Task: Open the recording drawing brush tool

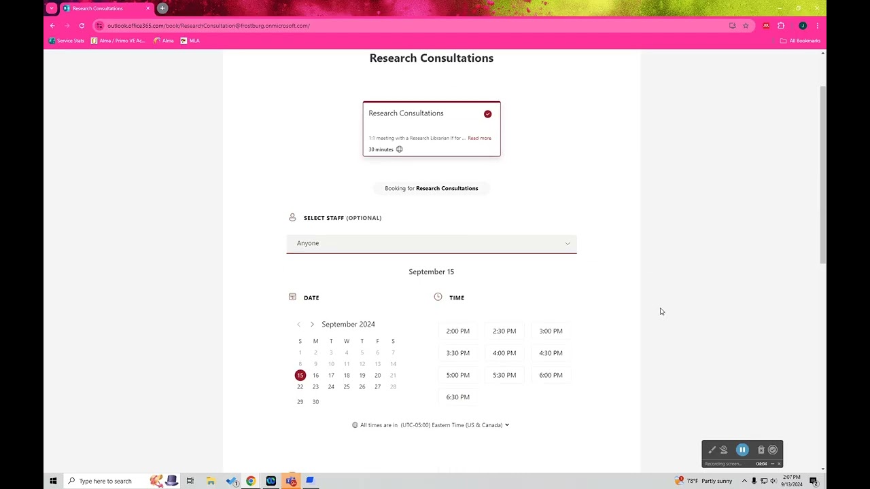Action: coord(712,450)
